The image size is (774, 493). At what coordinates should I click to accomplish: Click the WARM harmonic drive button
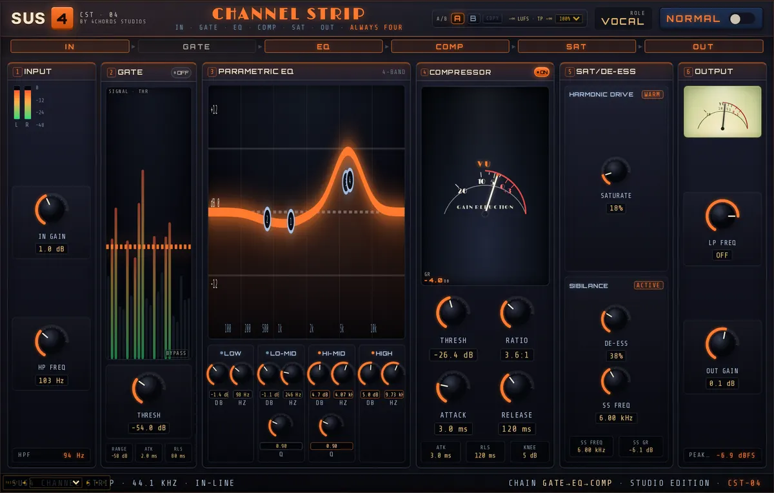pos(652,94)
